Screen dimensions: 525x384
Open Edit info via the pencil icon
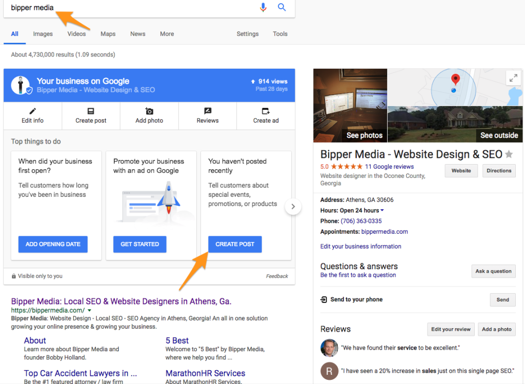(x=32, y=112)
